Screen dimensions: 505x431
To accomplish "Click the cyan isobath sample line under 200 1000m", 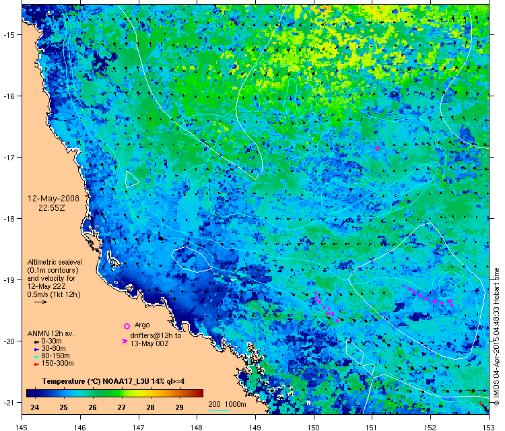I will point(220,410).
